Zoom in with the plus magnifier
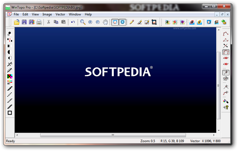238x151 pixels. click(x=90, y=22)
